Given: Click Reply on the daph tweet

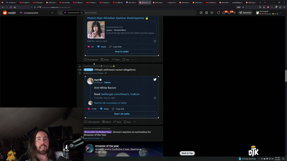Looking at the screenshot, I should pos(104,109).
